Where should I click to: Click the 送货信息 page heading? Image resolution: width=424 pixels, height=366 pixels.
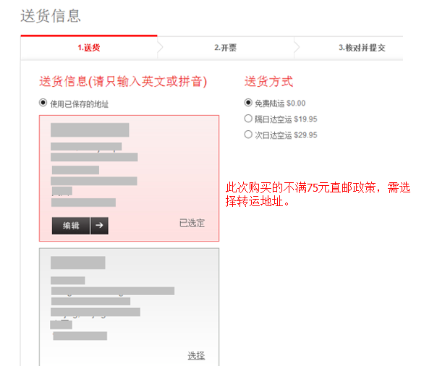(x=51, y=16)
